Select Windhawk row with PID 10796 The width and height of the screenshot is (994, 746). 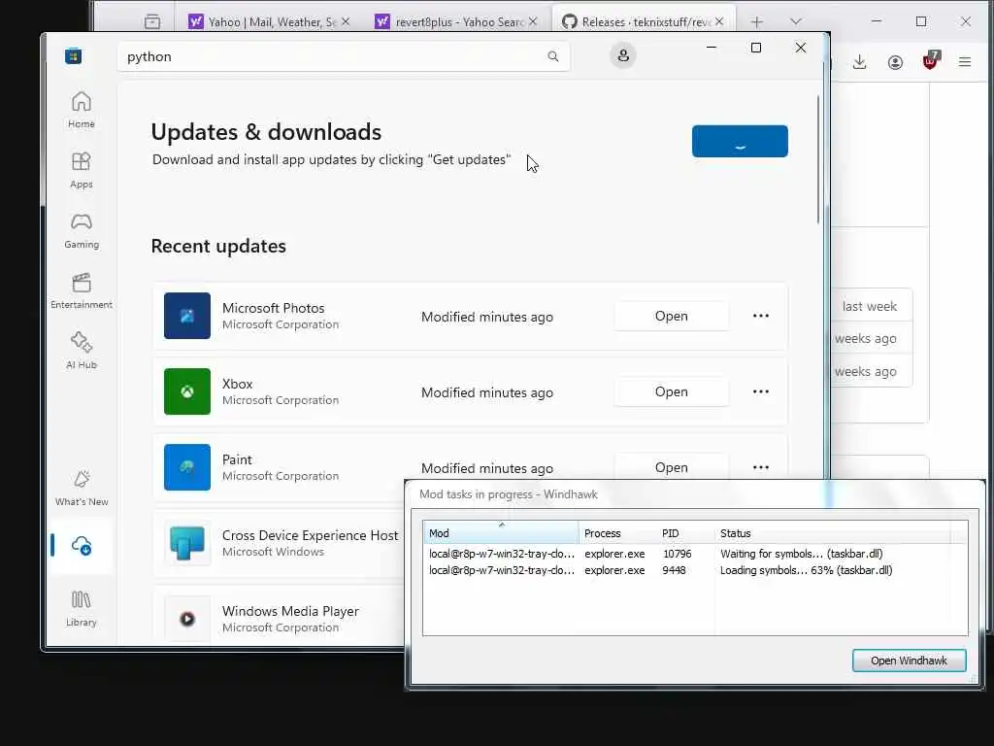(x=695, y=554)
